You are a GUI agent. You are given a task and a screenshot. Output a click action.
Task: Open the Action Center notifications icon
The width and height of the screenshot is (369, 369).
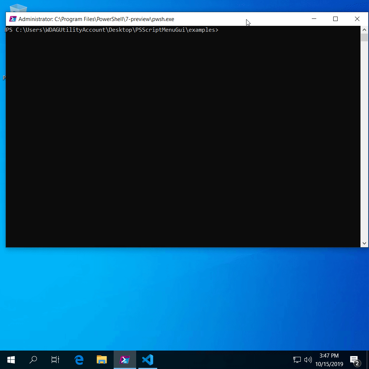coord(355,360)
